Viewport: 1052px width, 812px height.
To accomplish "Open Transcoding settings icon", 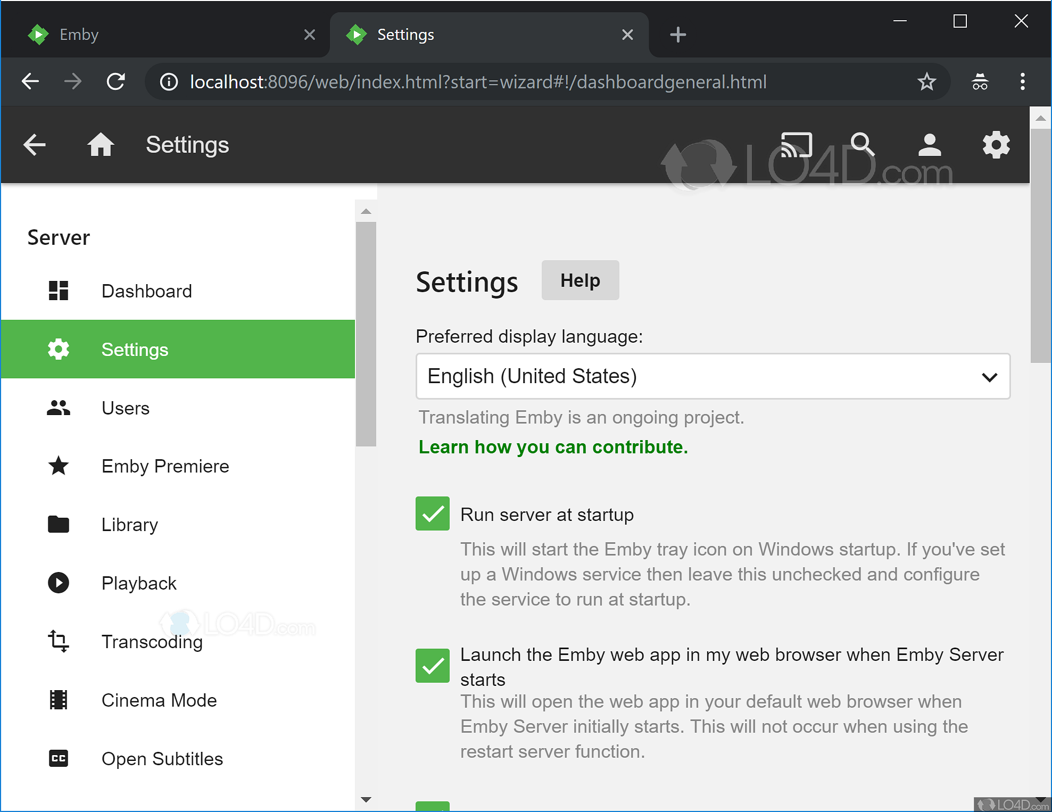I will pyautogui.click(x=58, y=642).
